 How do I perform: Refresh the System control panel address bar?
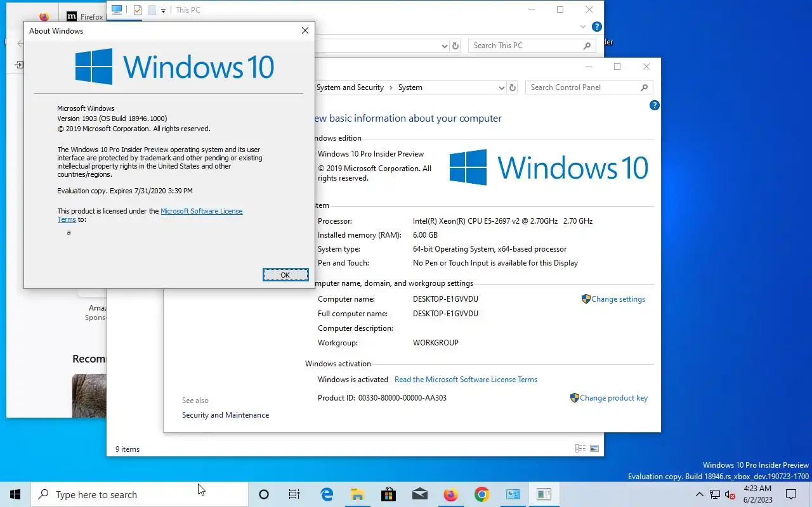click(513, 87)
